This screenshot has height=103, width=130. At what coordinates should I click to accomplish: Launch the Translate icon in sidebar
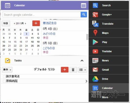pos(95,24)
